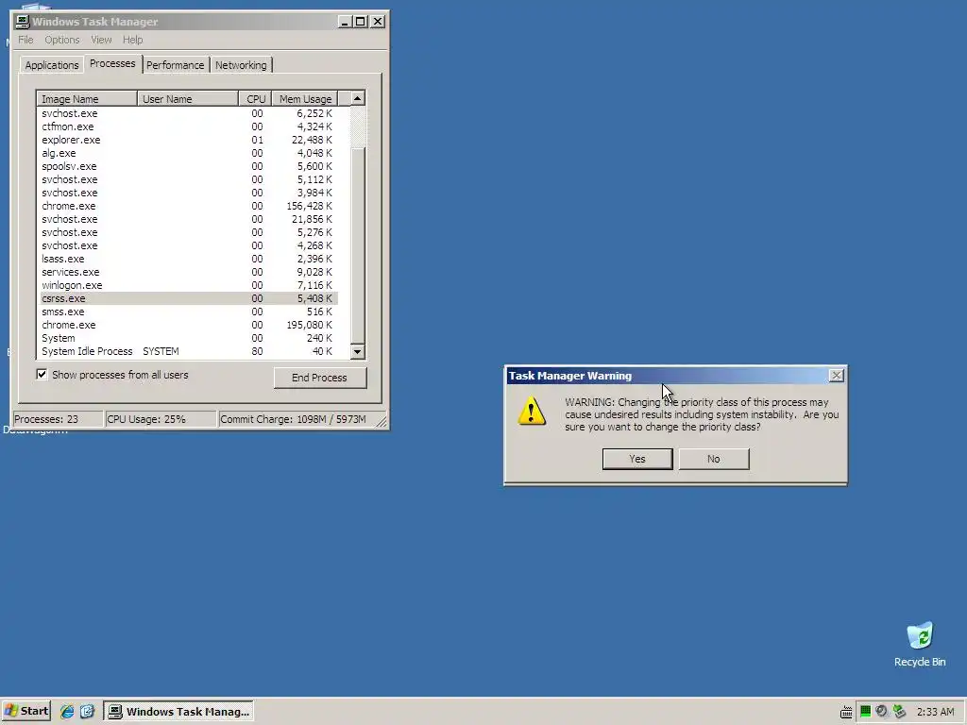Sort by User Name column header

[188, 98]
